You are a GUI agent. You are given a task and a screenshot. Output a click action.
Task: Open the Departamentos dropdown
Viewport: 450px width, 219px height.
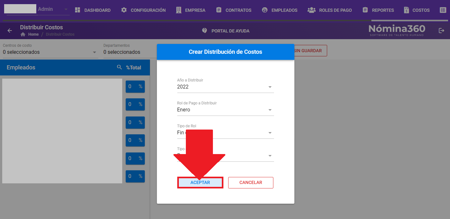point(130,51)
